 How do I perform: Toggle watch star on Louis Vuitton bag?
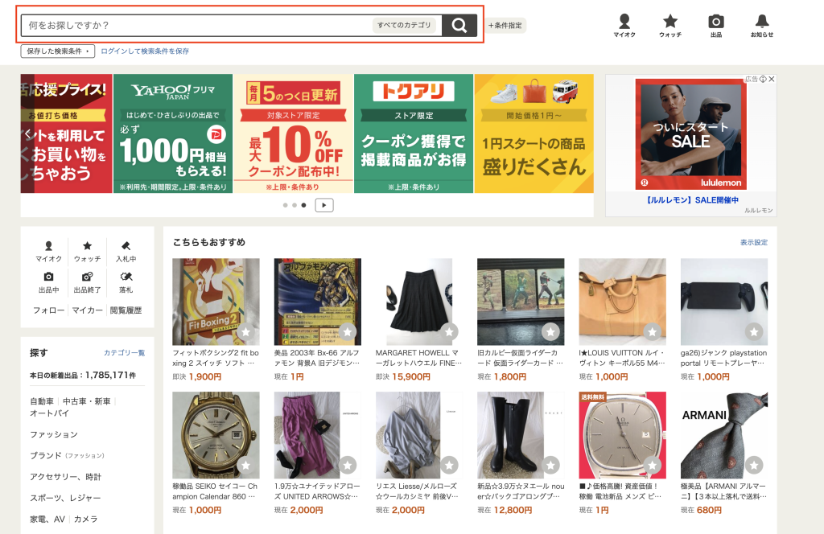(x=652, y=332)
